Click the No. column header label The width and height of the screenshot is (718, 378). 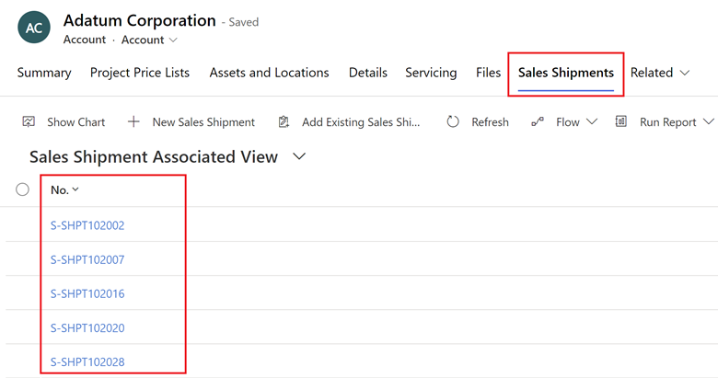click(60, 189)
